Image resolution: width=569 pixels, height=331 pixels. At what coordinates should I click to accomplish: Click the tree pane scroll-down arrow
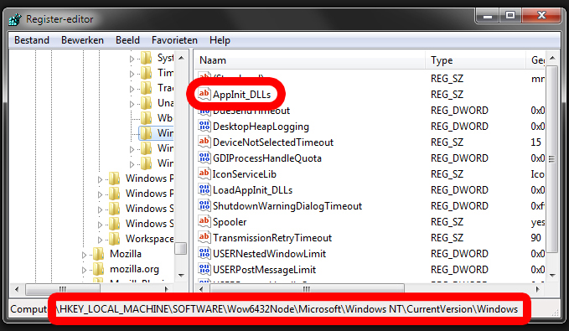tap(182, 276)
